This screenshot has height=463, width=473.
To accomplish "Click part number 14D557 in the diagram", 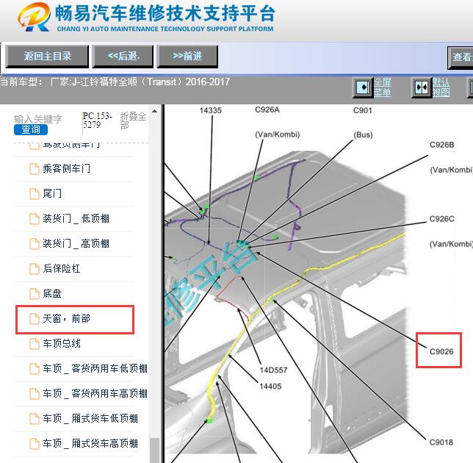I will pos(273,370).
